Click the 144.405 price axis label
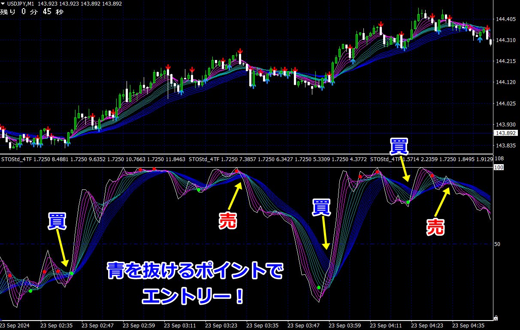The height and width of the screenshot is (330, 520). click(505, 19)
